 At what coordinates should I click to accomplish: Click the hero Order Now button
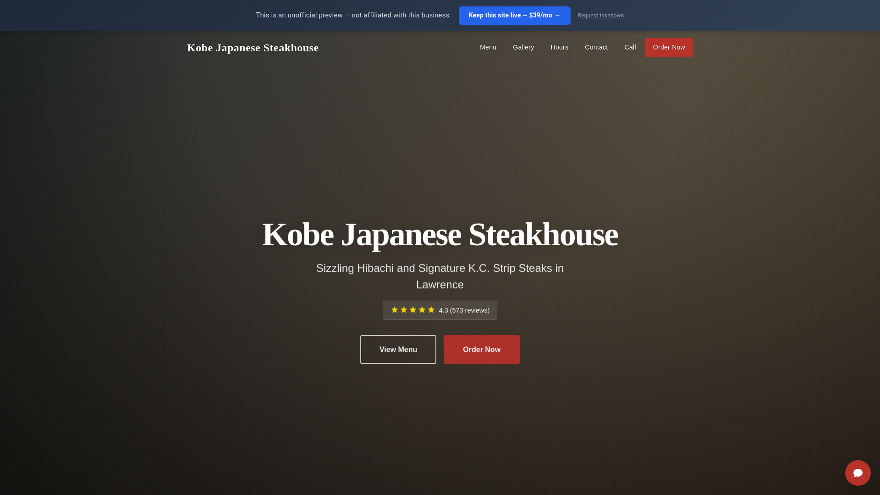coord(482,349)
